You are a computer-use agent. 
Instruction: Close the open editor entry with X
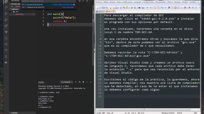point(12,6)
